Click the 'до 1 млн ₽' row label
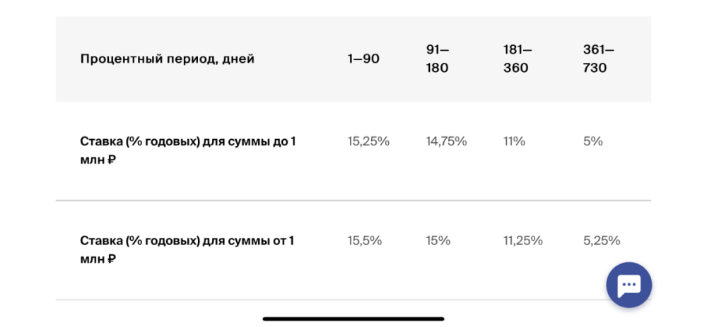This screenshot has height=327, width=707. (188, 150)
